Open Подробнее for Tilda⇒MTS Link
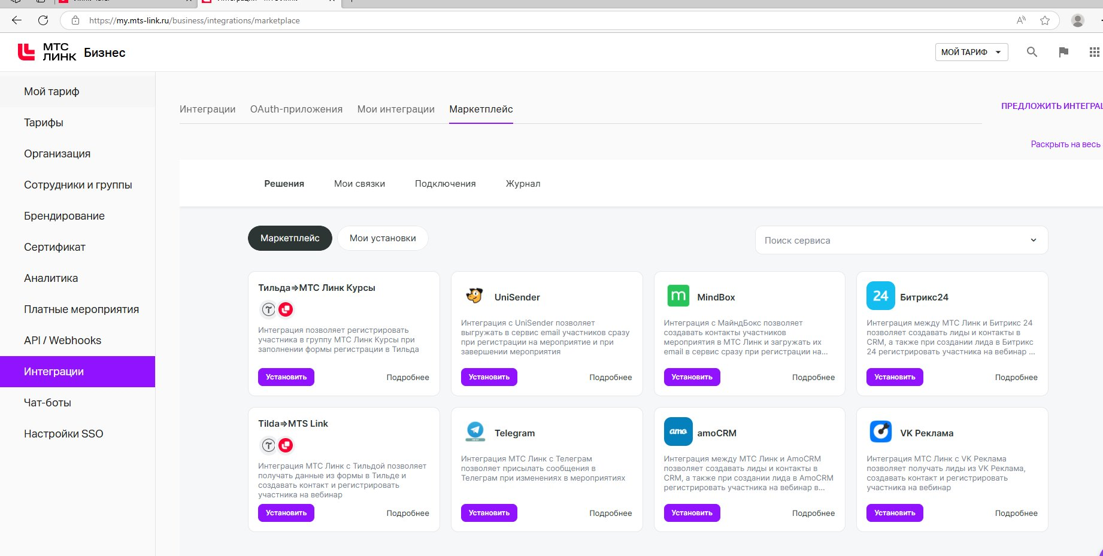The height and width of the screenshot is (556, 1103). tap(408, 513)
